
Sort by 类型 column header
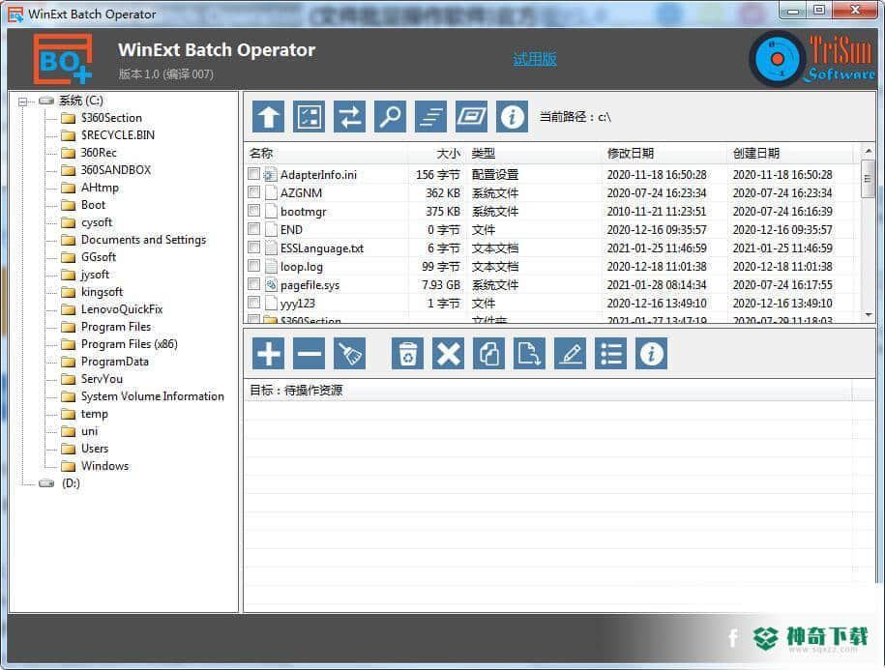click(x=484, y=153)
